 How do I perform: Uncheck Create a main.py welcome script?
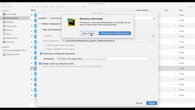click(x=40, y=64)
